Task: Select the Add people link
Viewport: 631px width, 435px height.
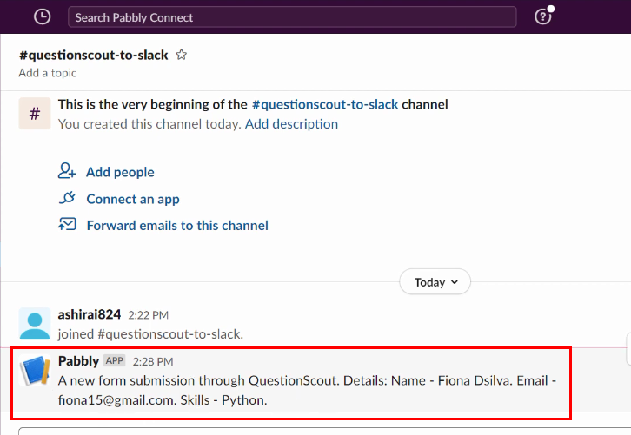Action: (x=120, y=172)
